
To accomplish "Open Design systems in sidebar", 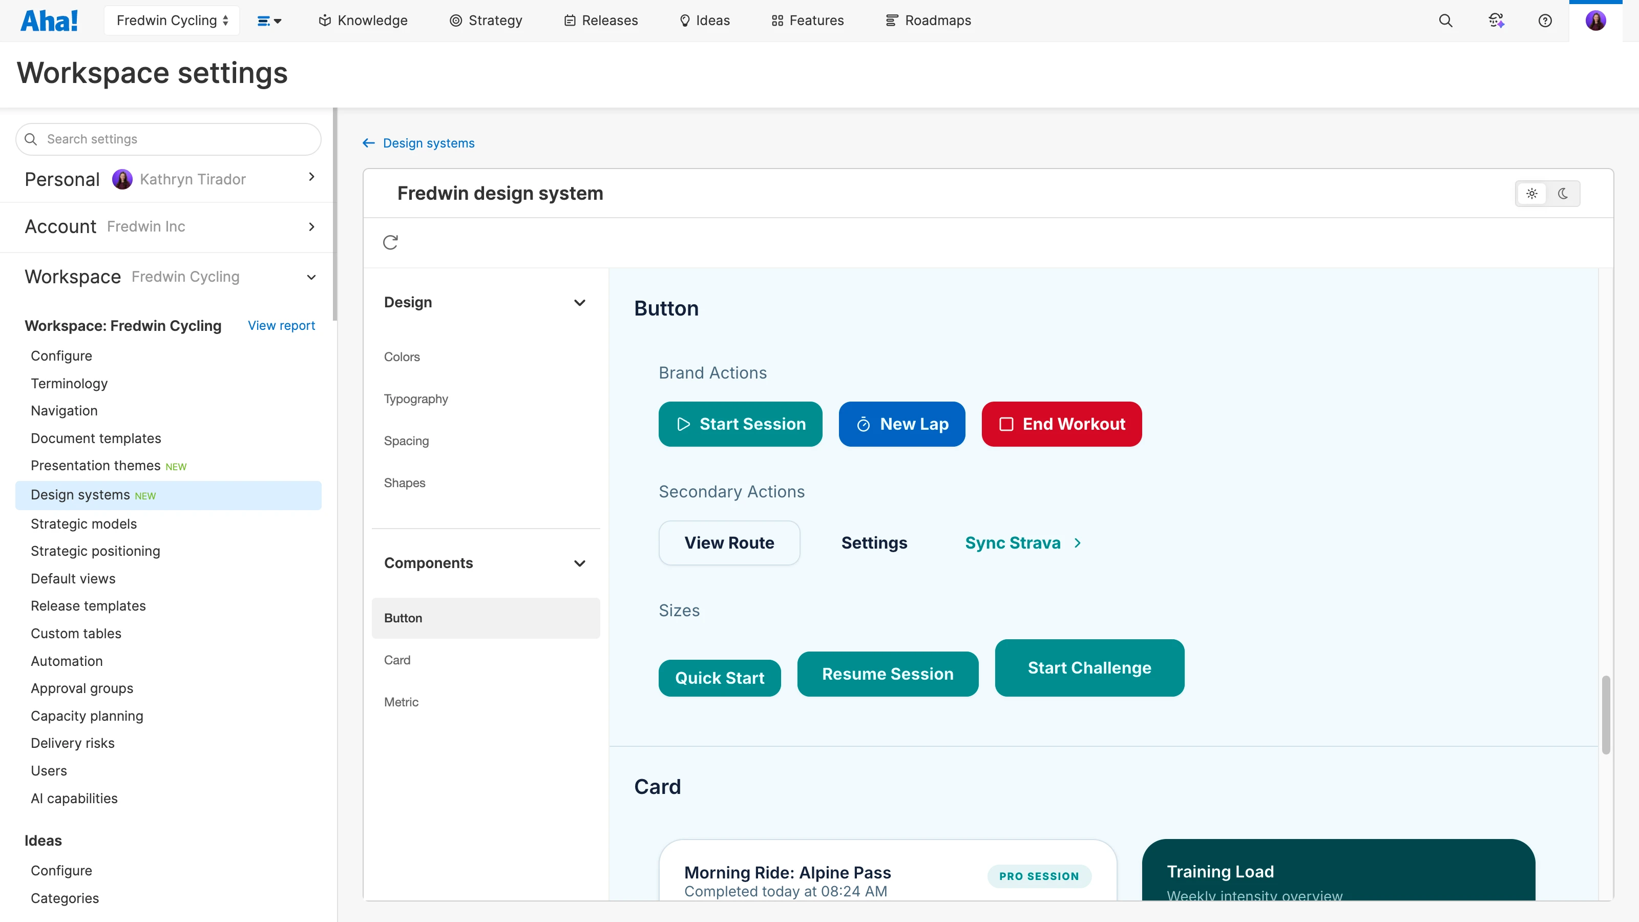I will 169,495.
